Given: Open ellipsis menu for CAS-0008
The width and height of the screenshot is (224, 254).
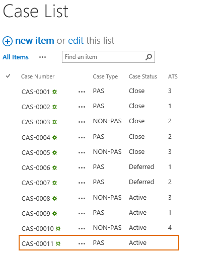Looking at the screenshot, I should (x=82, y=198).
